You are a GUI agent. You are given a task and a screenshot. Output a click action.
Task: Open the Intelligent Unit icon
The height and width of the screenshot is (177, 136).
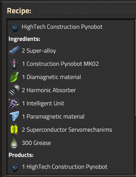coord(14,103)
